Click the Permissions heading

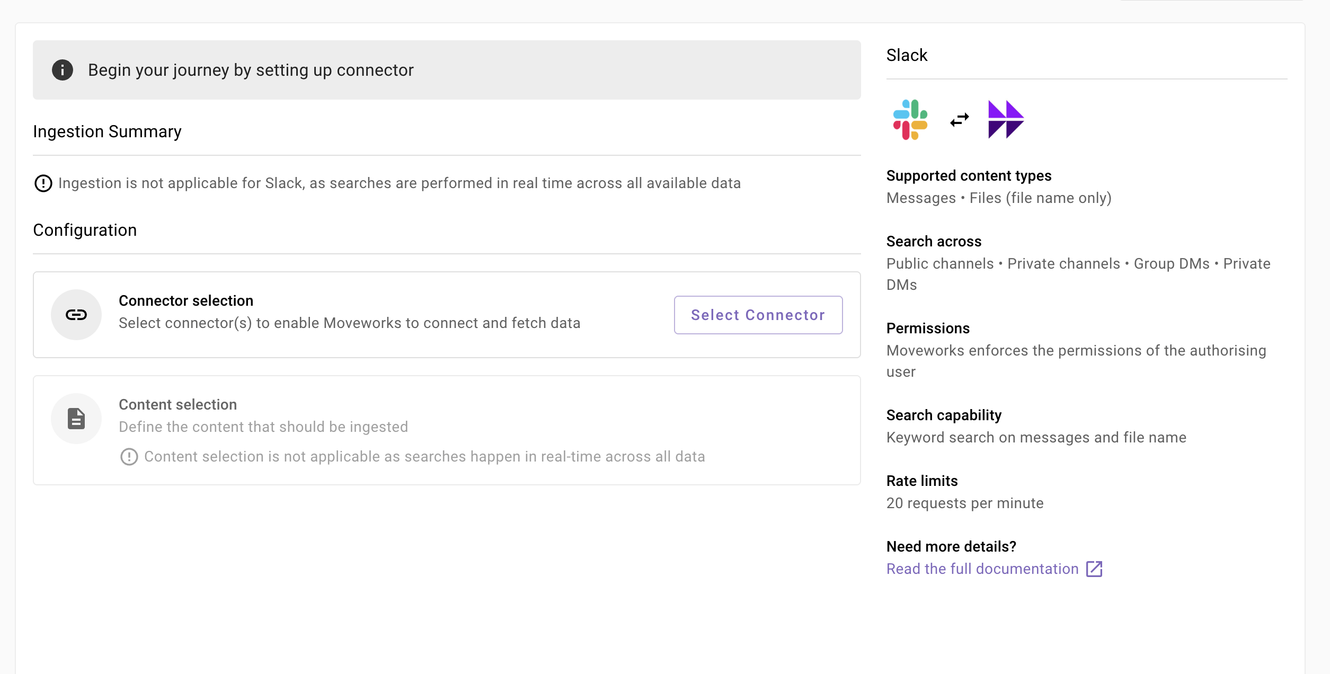(x=928, y=329)
